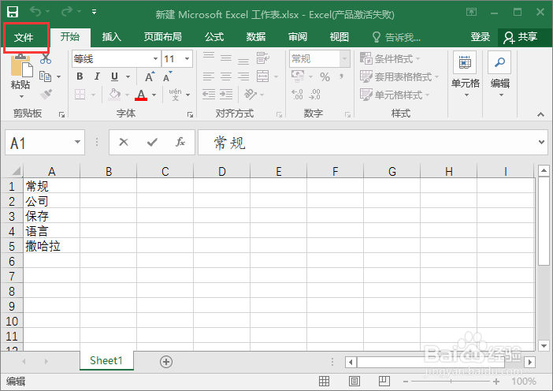The height and width of the screenshot is (391, 553).
Task: Toggle Bold formatting
Action: pyautogui.click(x=80, y=76)
